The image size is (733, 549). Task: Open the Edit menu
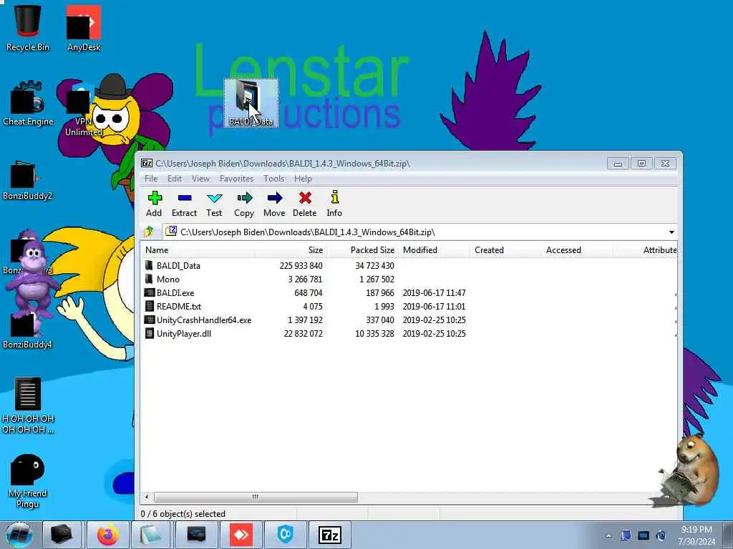[x=175, y=179]
